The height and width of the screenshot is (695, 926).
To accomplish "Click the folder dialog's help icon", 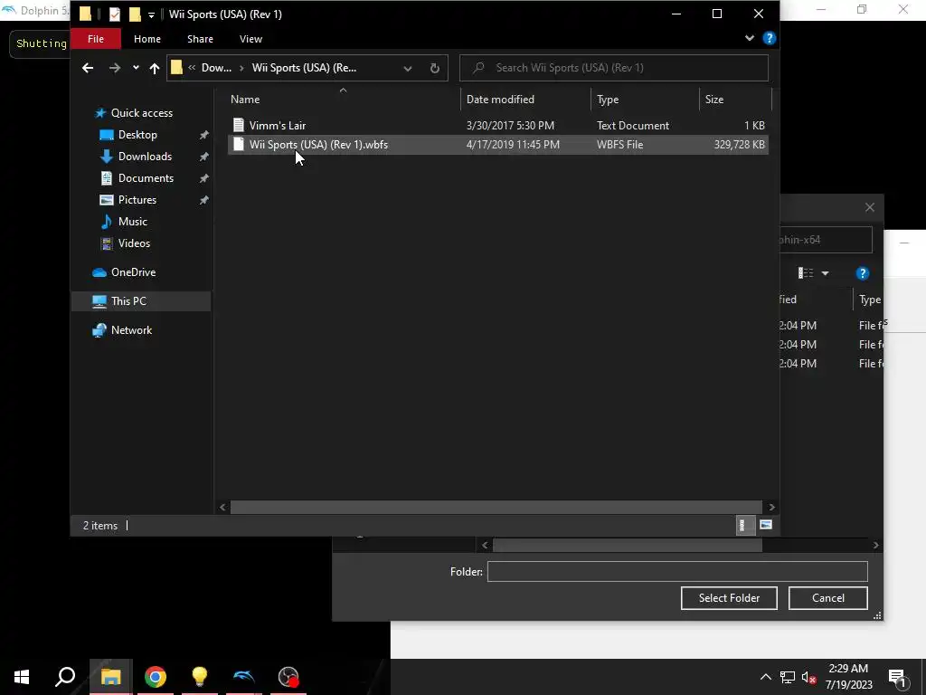I will point(862,273).
